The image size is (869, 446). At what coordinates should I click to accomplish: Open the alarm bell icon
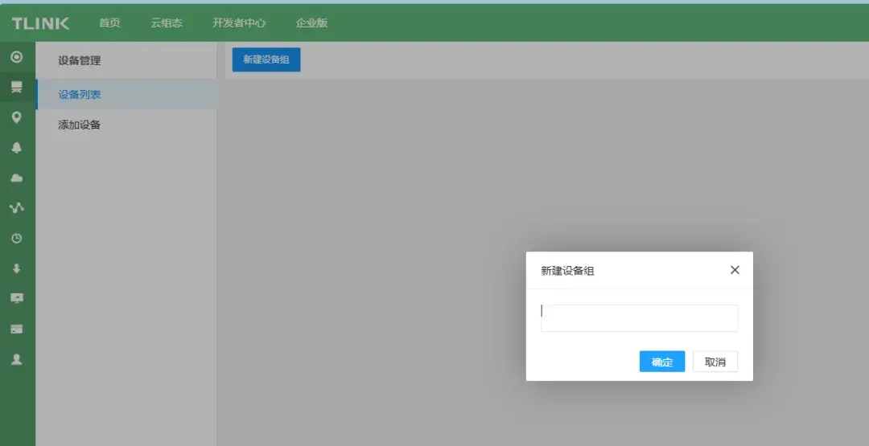(x=17, y=148)
